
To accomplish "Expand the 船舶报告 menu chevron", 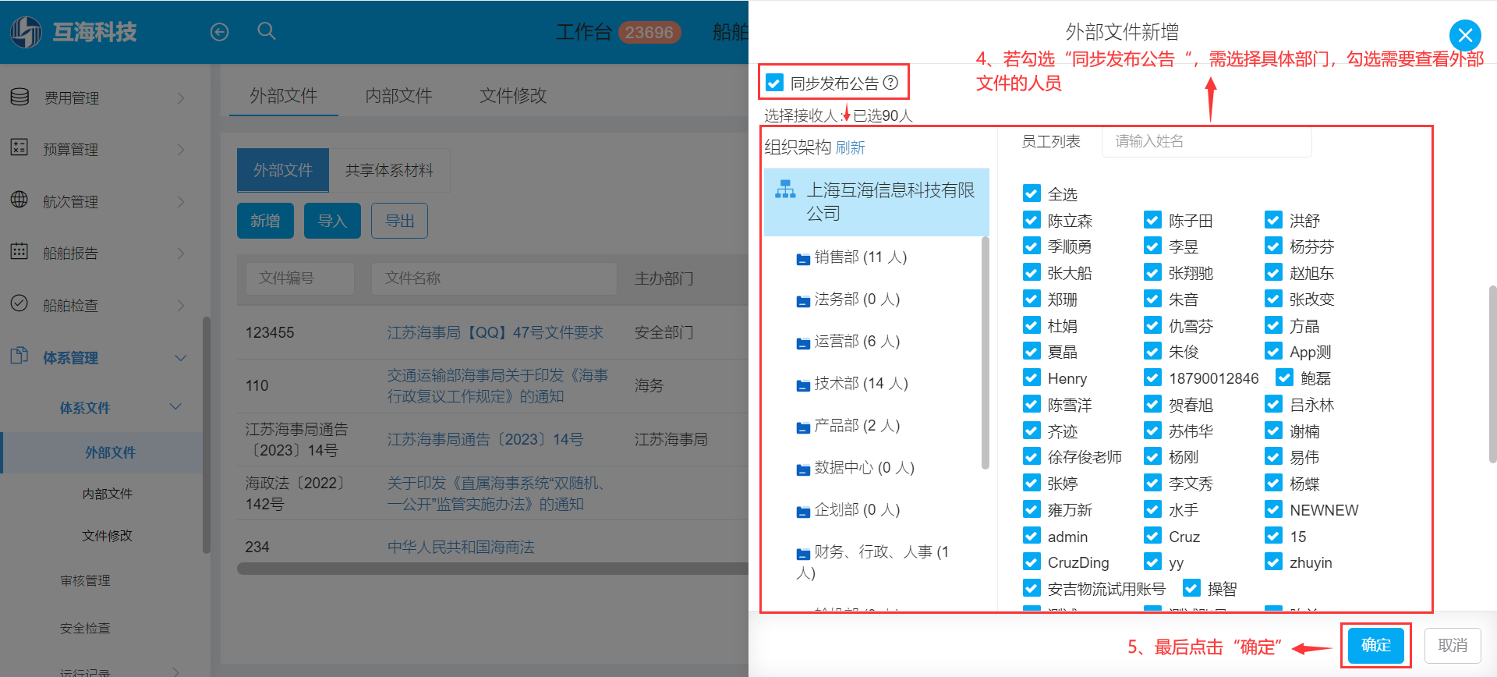I will coord(181,253).
